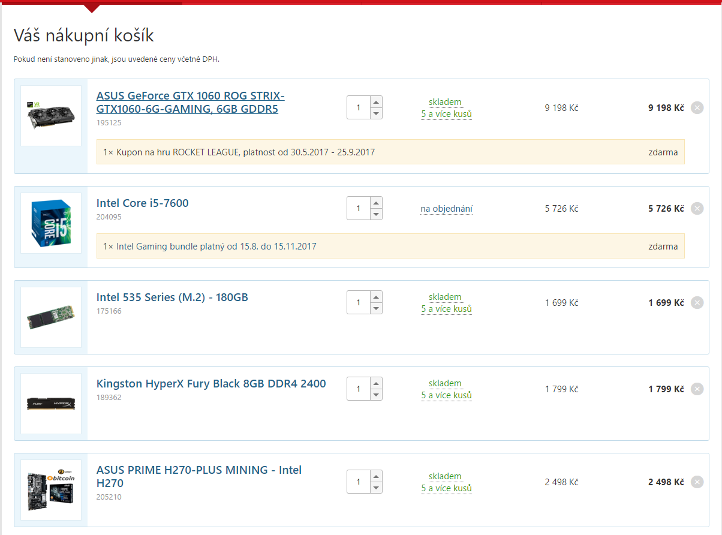722x535 pixels.
Task: Select bold total price 2 498 Kč
Action: (666, 482)
